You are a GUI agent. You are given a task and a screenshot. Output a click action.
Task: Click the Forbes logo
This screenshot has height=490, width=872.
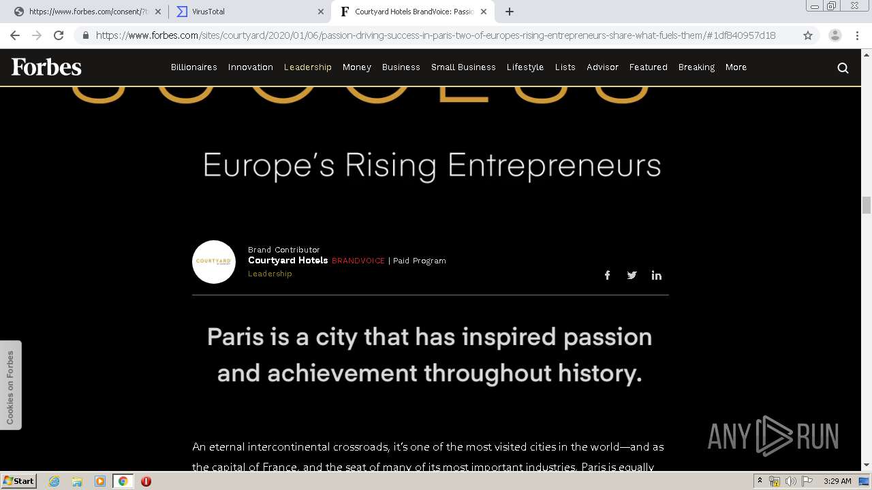click(46, 67)
